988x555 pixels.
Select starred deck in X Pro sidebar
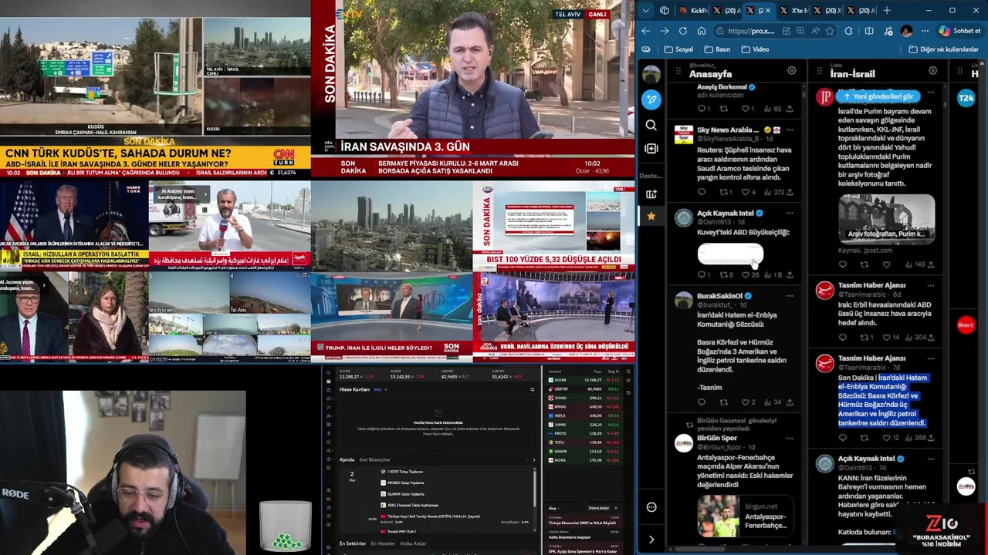coord(651,217)
